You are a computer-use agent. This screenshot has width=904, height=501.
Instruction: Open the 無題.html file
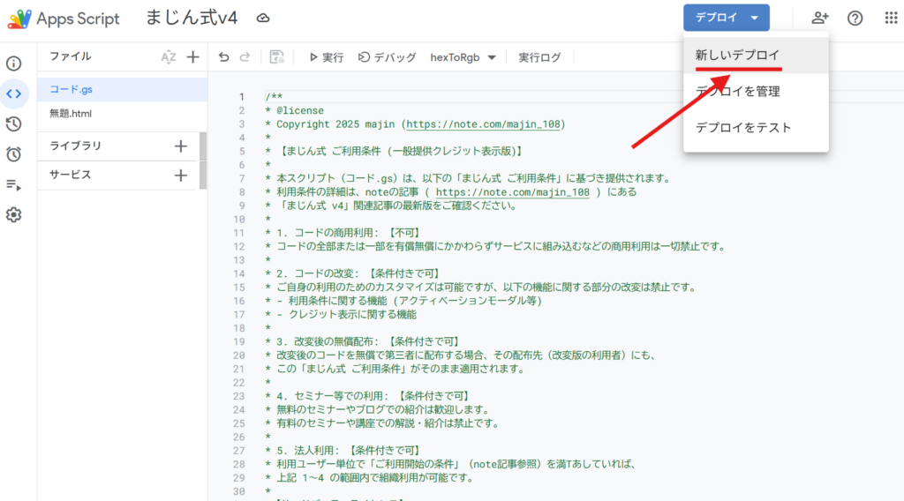coord(71,114)
